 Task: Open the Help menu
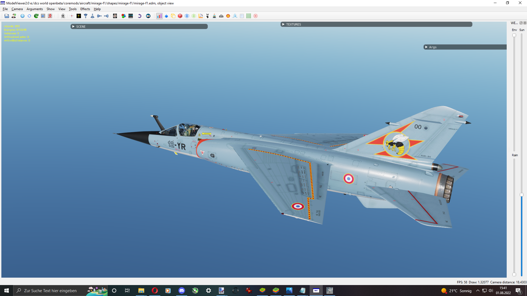coord(97,9)
